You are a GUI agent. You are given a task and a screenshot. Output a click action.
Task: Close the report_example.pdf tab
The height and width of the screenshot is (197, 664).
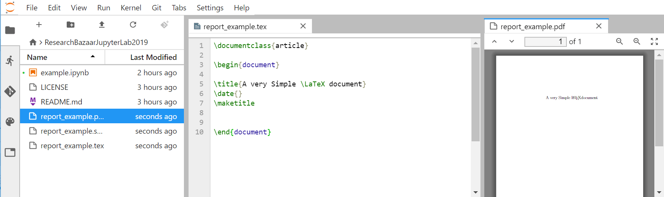point(599,26)
